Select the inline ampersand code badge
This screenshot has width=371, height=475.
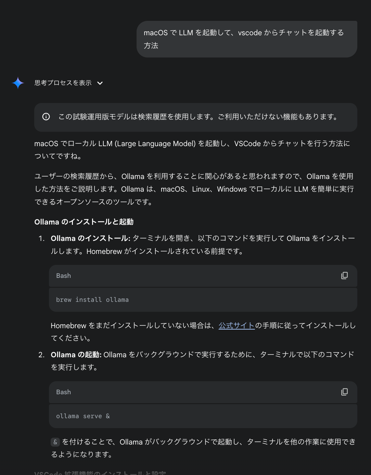[x=55, y=442]
